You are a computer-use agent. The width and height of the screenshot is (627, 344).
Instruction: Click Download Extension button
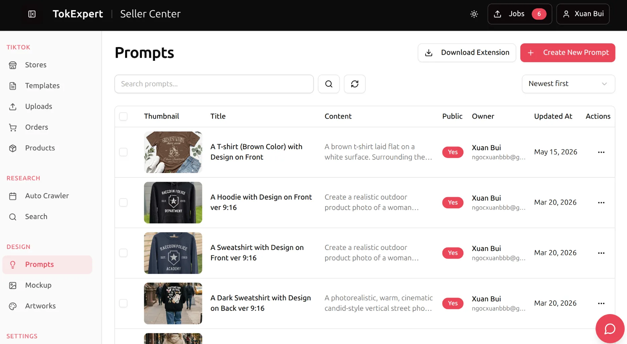click(467, 53)
